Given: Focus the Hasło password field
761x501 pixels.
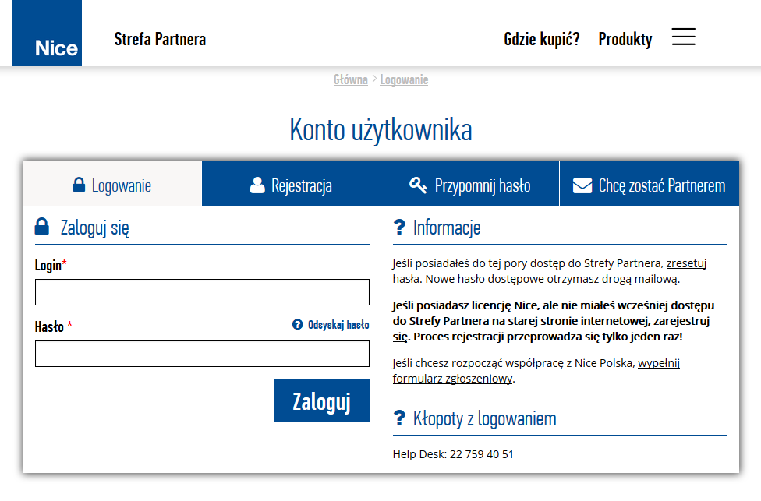Looking at the screenshot, I should pyautogui.click(x=202, y=354).
